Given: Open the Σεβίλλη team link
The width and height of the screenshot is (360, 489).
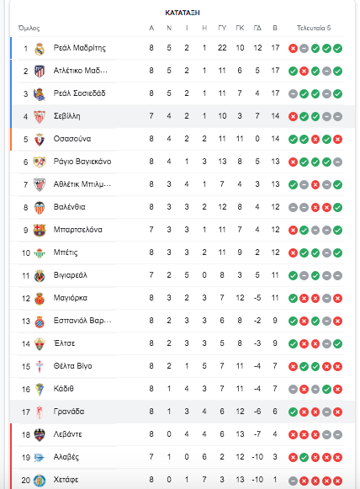Looking at the screenshot, I should (66, 116).
